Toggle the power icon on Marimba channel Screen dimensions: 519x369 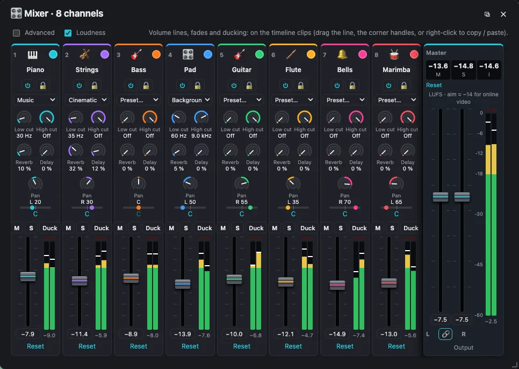click(x=389, y=86)
